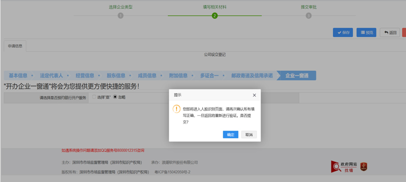Click the 企业一窗通 active step tab
Image resolution: width=406 pixels, height=182 pixels.
297,75
